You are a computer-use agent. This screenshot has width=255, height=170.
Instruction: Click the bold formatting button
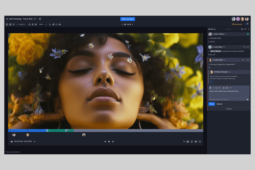point(210,88)
